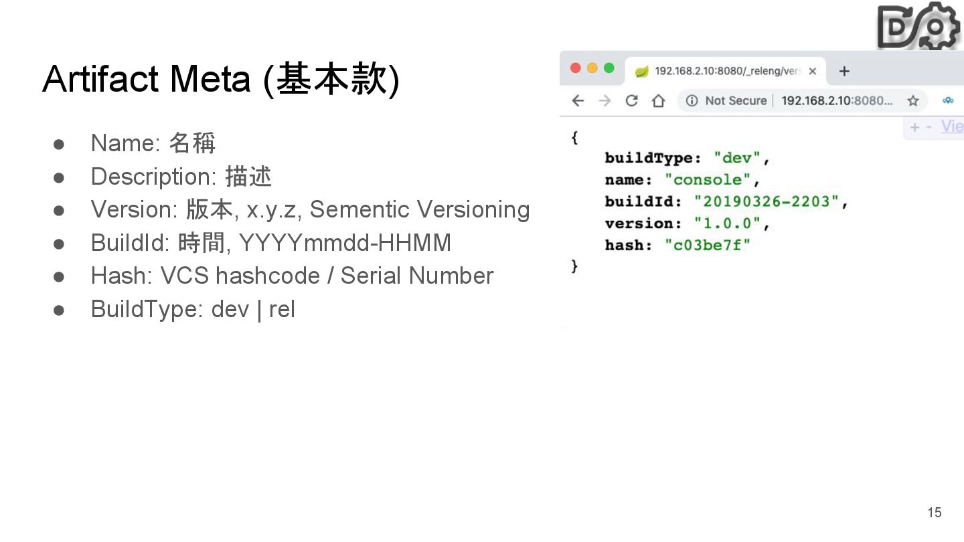964x542 pixels.
Task: Click the green maximize window button
Action: (x=609, y=68)
